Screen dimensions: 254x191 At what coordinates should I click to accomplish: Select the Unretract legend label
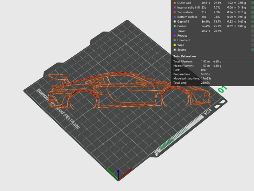click(184, 40)
